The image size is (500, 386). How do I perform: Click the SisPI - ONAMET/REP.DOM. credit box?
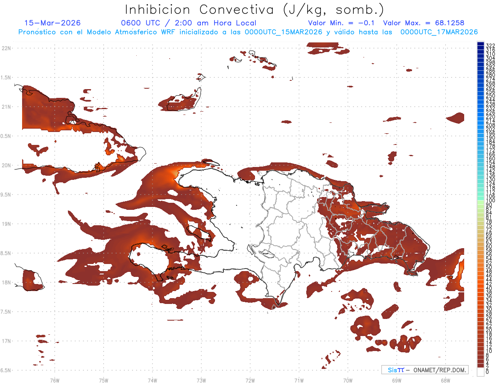(x=425, y=370)
